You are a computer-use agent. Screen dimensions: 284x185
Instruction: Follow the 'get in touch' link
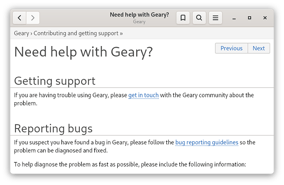coord(144,95)
